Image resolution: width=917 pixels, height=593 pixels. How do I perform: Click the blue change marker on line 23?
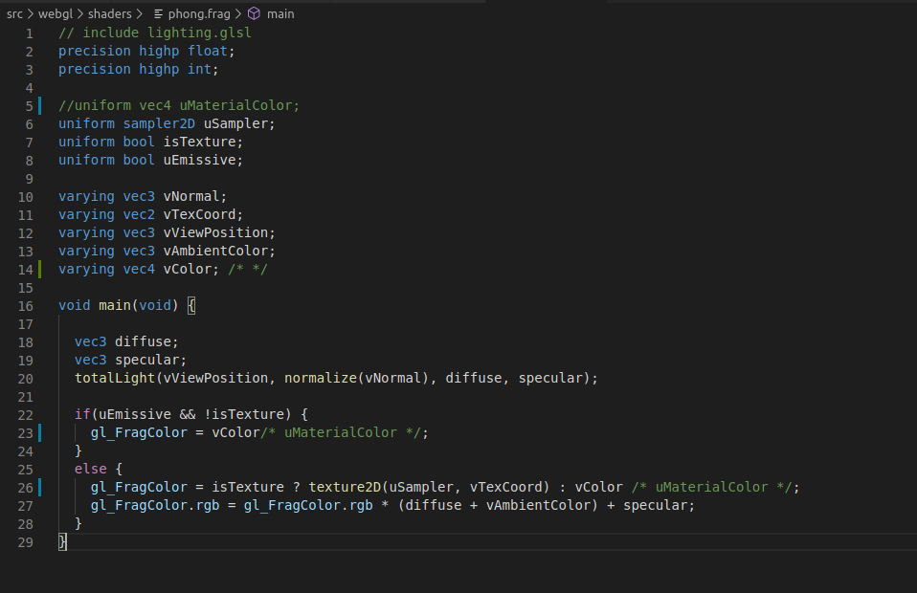coord(40,433)
